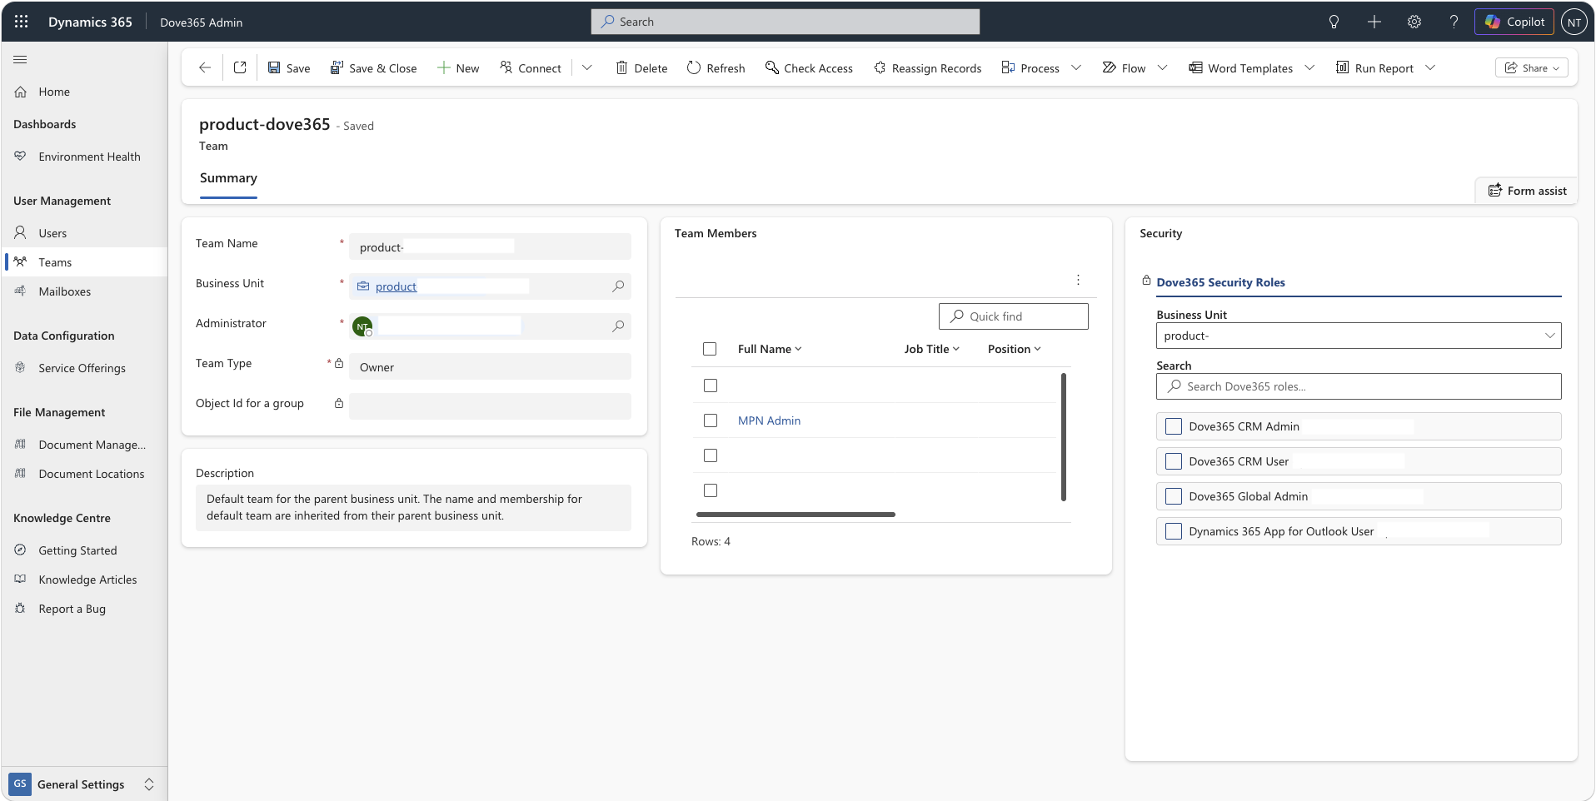The height and width of the screenshot is (801, 1596).
Task: Click Save & Close in toolbar
Action: pyautogui.click(x=373, y=67)
